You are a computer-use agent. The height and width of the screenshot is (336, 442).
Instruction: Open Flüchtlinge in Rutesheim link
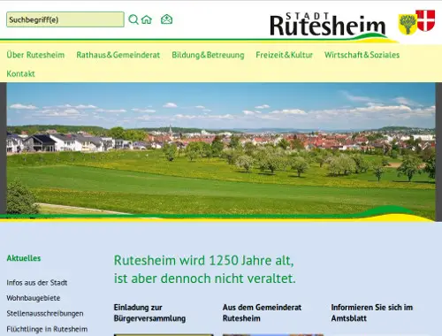(x=47, y=329)
